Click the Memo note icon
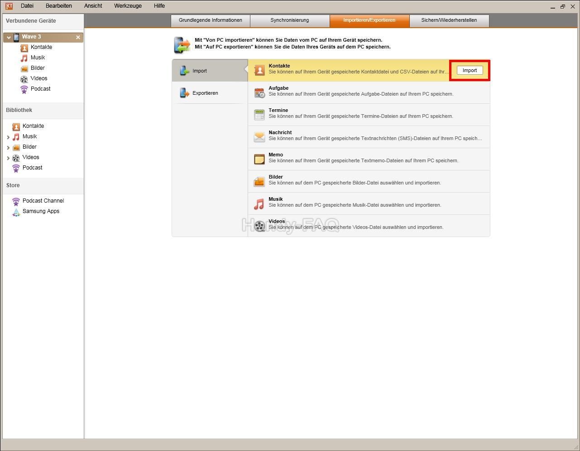Screen dimensions: 580x451 (259, 159)
